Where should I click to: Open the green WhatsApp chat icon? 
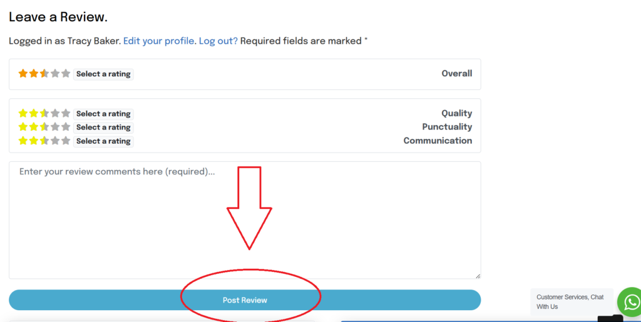click(x=629, y=301)
